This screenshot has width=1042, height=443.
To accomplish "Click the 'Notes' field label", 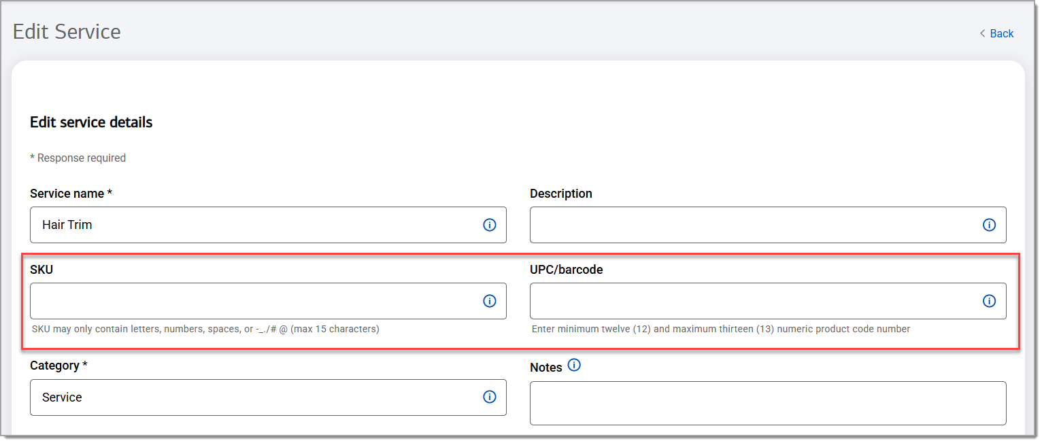I will 546,368.
